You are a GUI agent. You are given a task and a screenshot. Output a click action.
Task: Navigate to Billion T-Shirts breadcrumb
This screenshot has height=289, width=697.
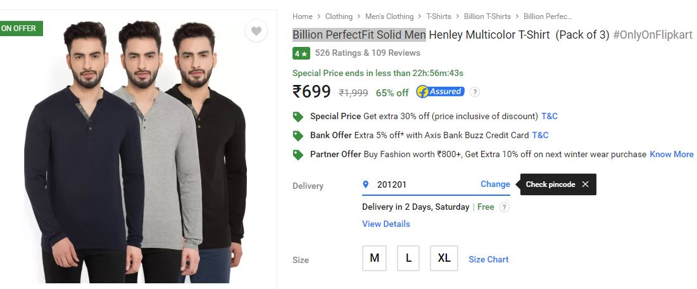[x=487, y=16]
